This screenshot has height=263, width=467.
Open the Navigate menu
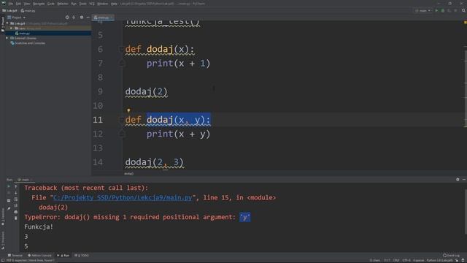39,4
